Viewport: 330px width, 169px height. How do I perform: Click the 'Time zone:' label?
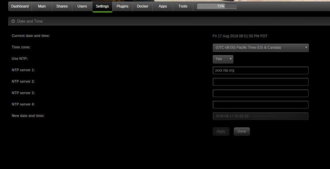coord(21,47)
